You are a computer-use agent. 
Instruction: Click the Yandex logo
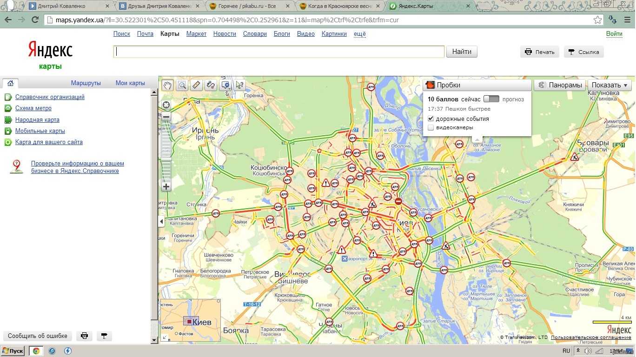(x=50, y=50)
